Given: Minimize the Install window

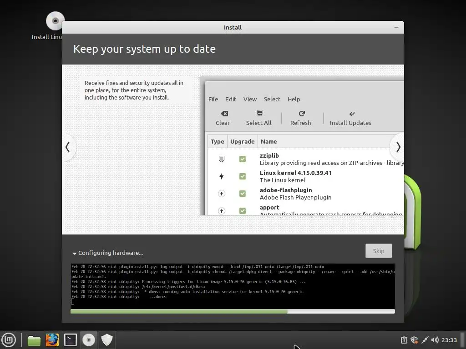Looking at the screenshot, I should tap(396, 27).
